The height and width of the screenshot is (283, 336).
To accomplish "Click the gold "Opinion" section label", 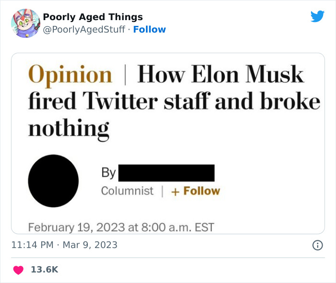I will click(70, 75).
